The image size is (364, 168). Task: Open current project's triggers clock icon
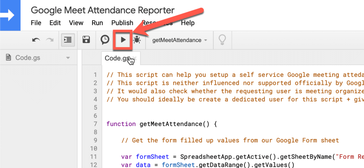105,40
